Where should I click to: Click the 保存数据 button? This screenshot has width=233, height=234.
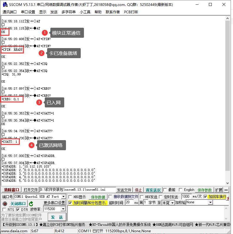click(x=98, y=197)
